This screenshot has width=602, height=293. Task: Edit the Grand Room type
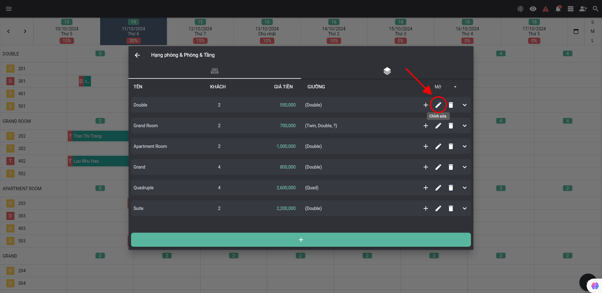pos(438,126)
